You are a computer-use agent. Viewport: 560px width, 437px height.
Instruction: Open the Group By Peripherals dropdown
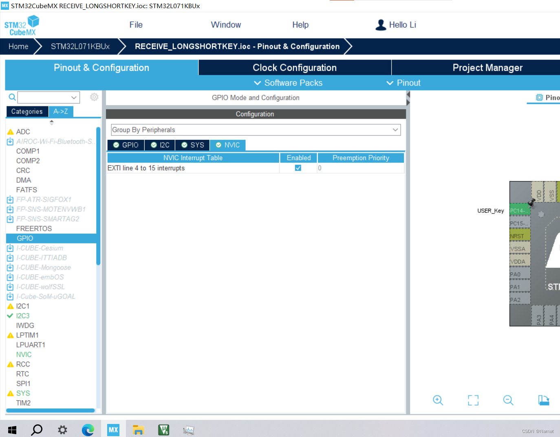[x=256, y=130]
